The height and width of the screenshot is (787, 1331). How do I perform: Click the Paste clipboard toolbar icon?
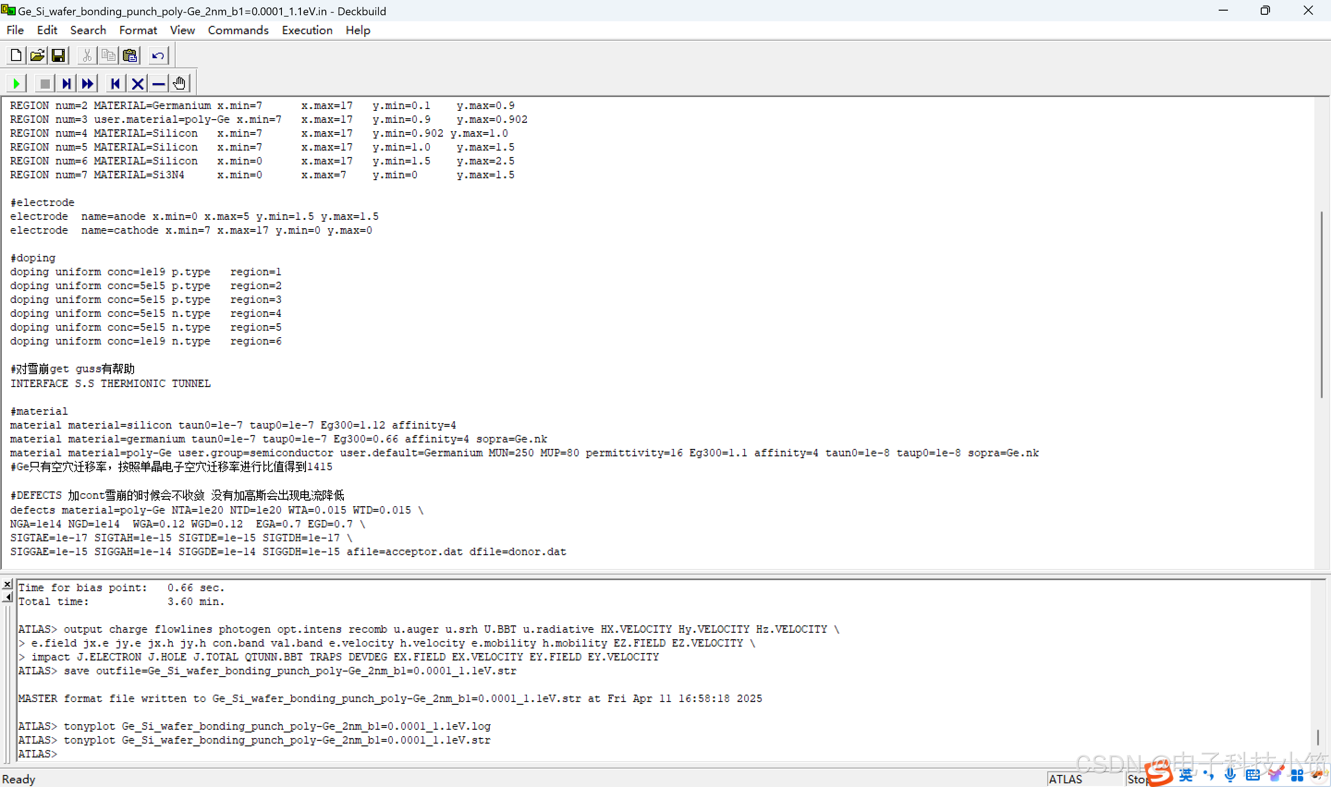pos(130,55)
